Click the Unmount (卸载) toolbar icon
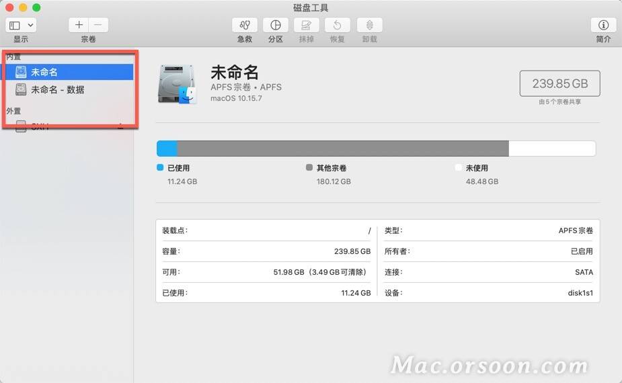Image resolution: width=622 pixels, height=383 pixels. (x=369, y=25)
